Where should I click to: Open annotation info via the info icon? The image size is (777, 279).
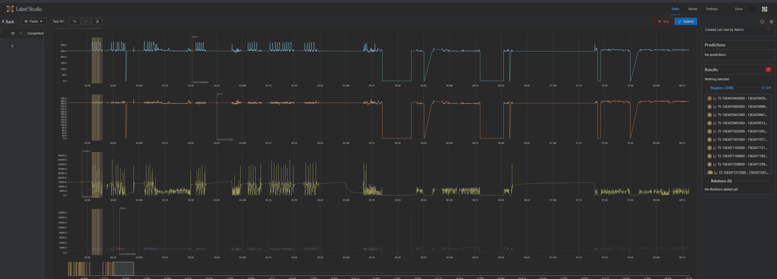[762, 21]
